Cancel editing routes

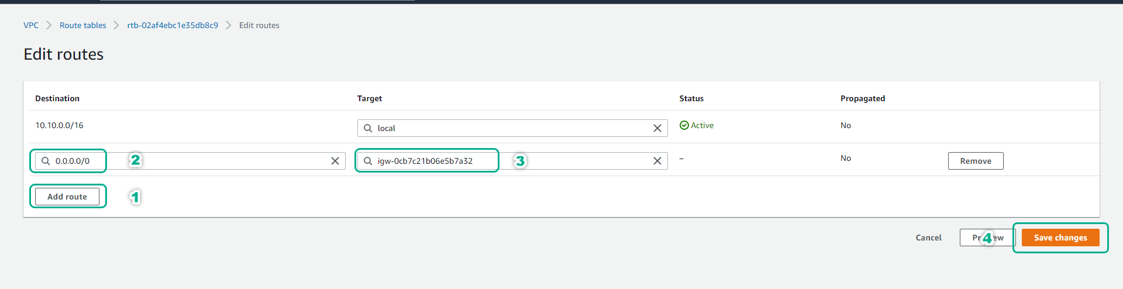[928, 238]
